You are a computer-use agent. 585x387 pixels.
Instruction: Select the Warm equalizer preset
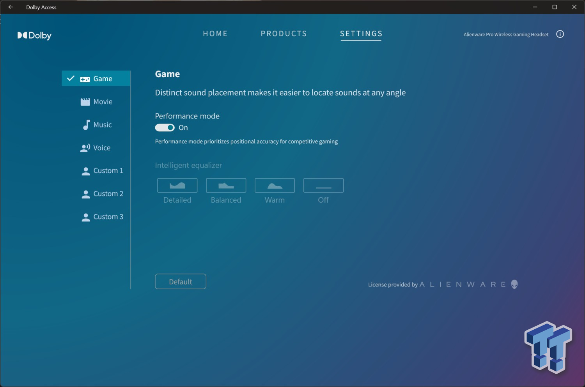275,186
